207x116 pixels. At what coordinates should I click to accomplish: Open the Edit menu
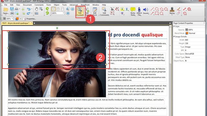[x=12, y=5]
